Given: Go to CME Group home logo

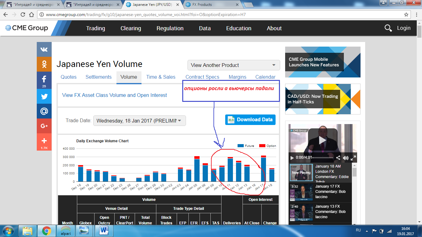Looking at the screenshot, I should click(x=27, y=28).
